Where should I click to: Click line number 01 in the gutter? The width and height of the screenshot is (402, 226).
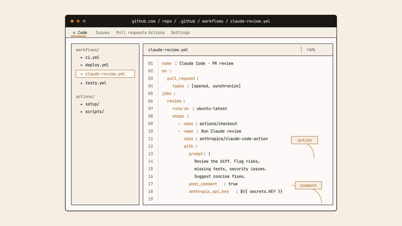point(150,63)
